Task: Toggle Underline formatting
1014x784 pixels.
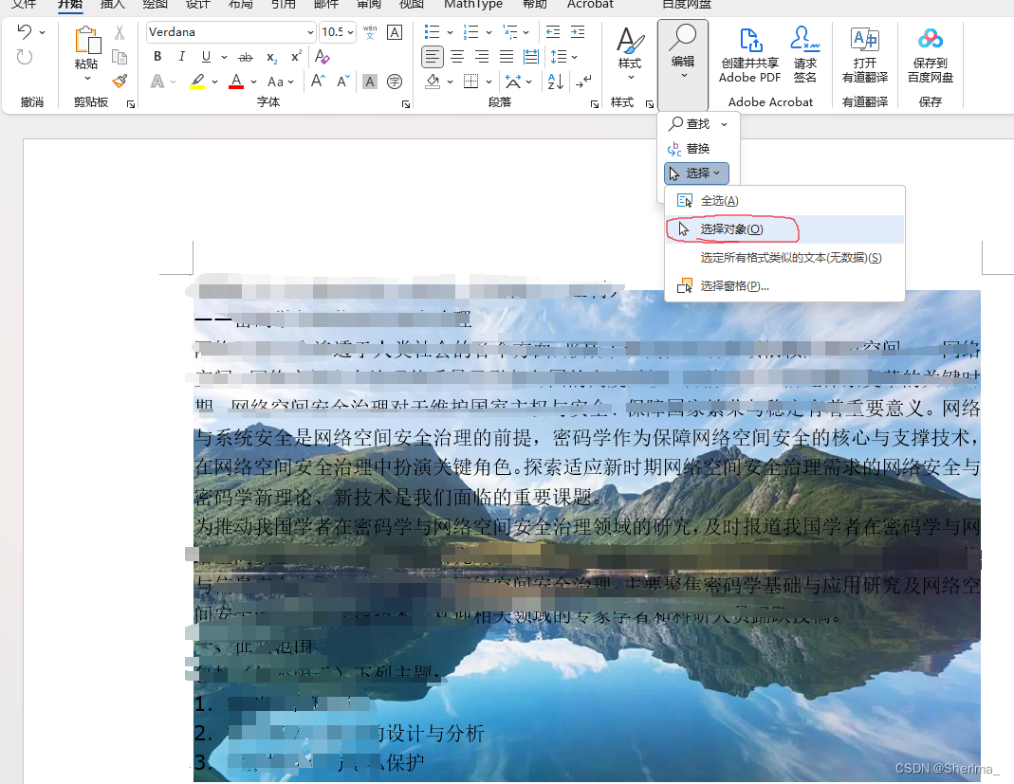Action: pos(206,57)
